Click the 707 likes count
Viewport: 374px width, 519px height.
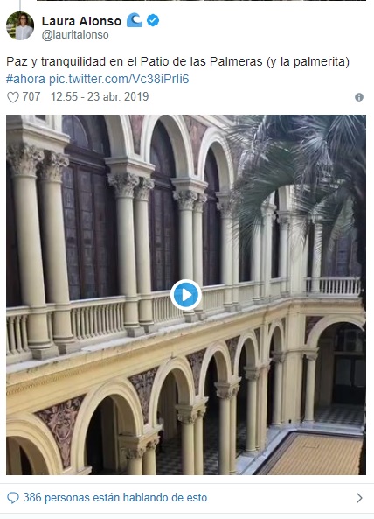coord(31,96)
